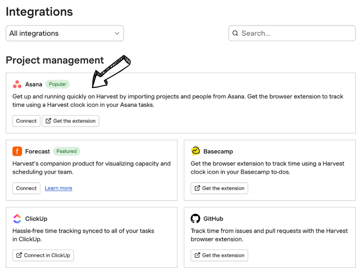357x268 pixels.
Task: Get the extension for GitHub
Action: pyautogui.click(x=219, y=255)
